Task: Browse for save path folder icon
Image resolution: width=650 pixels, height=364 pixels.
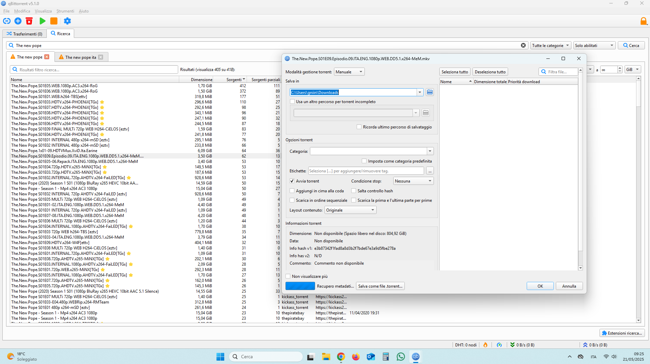Action: coord(430,92)
